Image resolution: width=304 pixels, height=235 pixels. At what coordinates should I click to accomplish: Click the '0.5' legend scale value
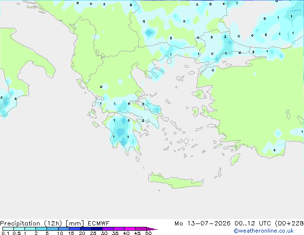pos(17,233)
